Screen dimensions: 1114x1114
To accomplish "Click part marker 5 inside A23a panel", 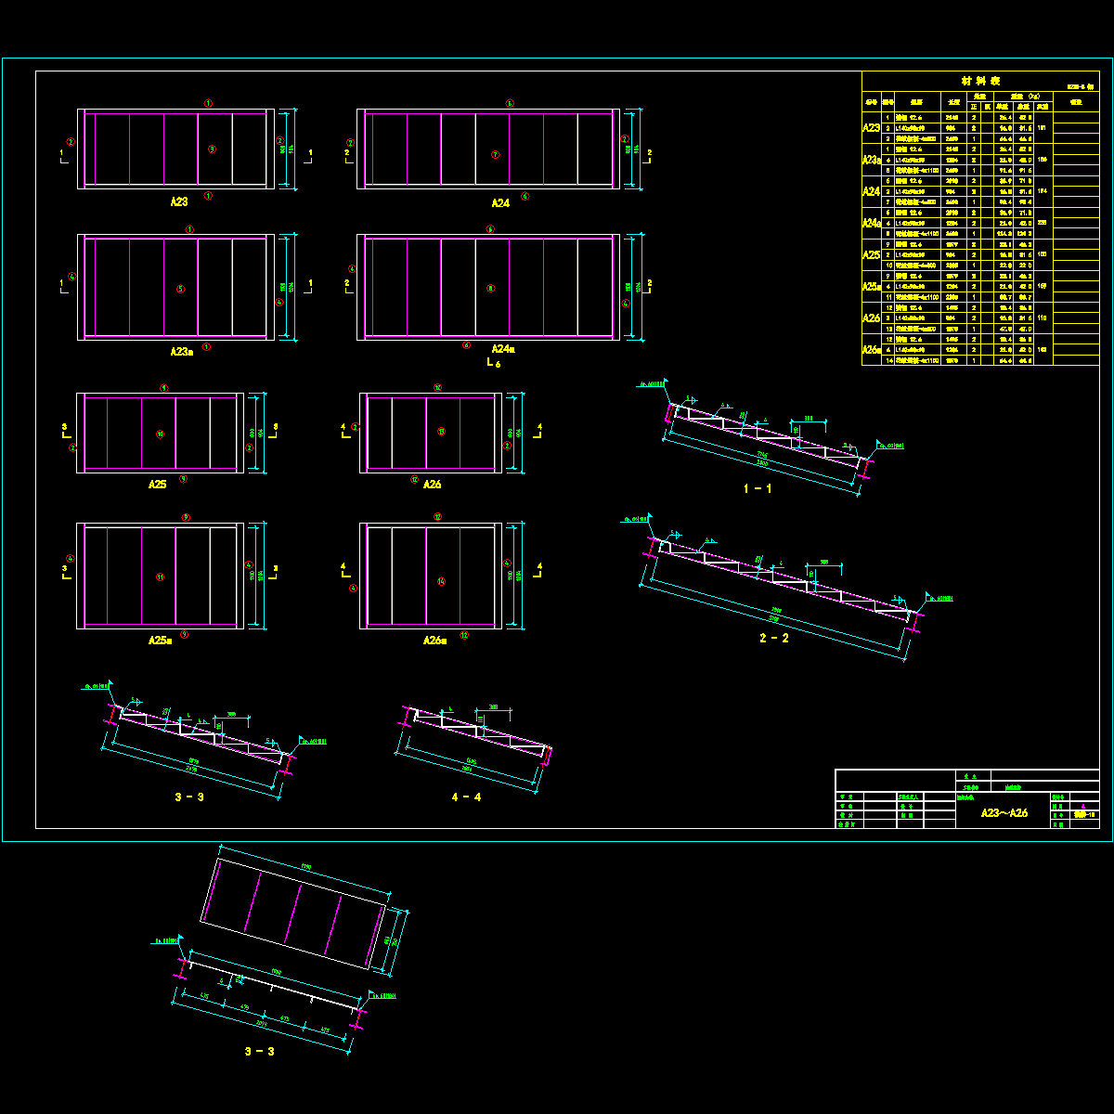I will 181,289.
